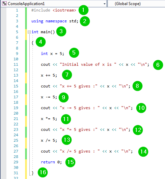Click green annotation circle number 2
This screenshot has height=179, width=165.
[85, 21]
